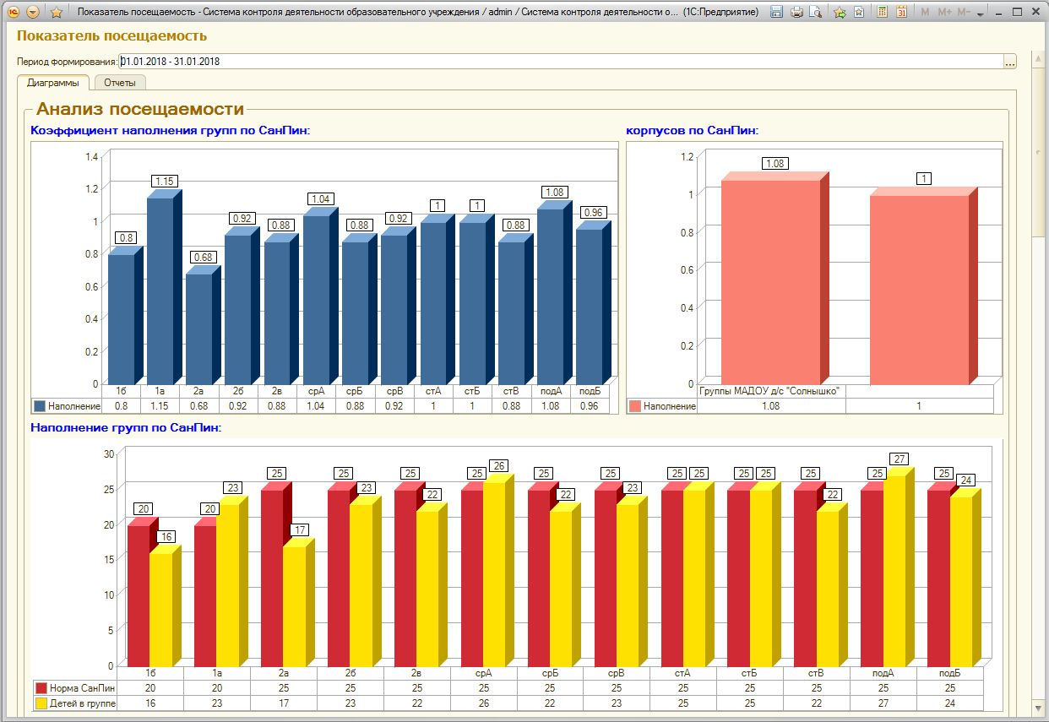Click the period date range input field
Viewport: 1049px width, 722px height.
coord(560,62)
